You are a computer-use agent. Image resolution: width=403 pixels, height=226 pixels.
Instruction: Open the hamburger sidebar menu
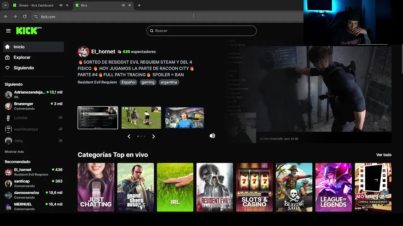click(x=9, y=31)
